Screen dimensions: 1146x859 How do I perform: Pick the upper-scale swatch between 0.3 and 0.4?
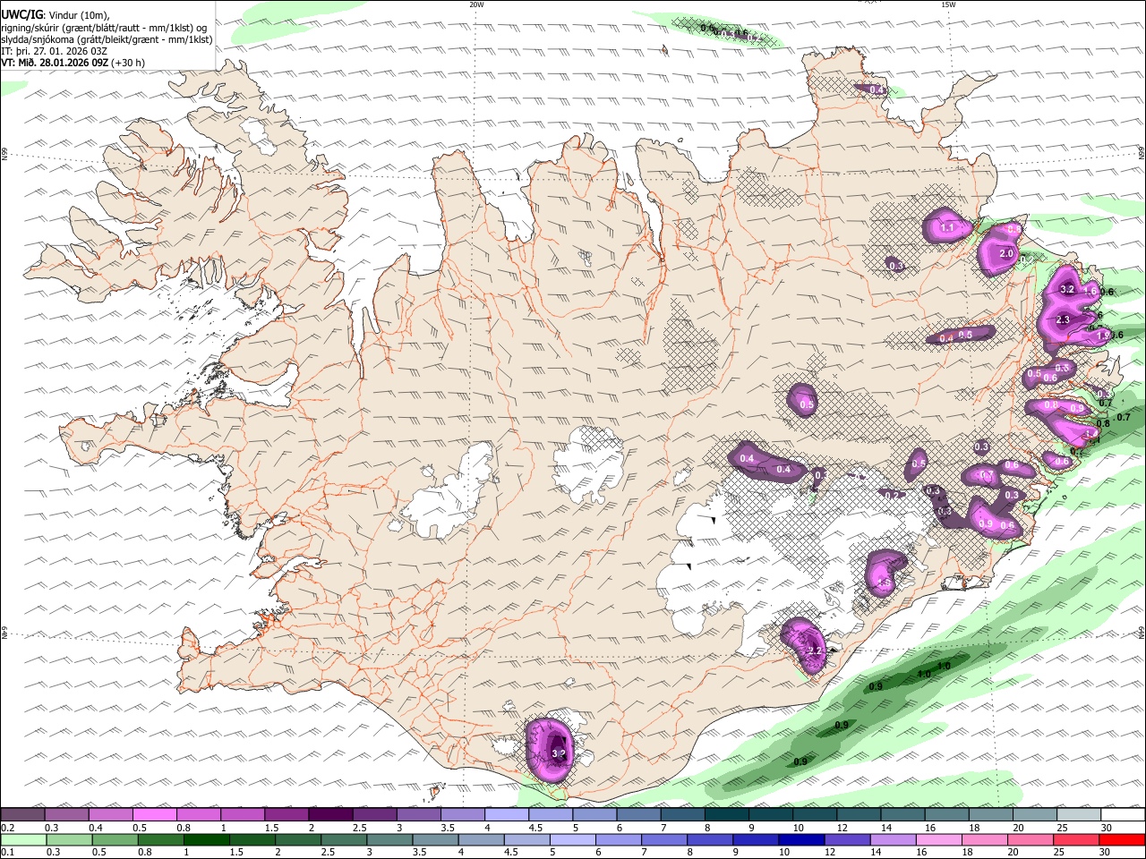(x=66, y=815)
